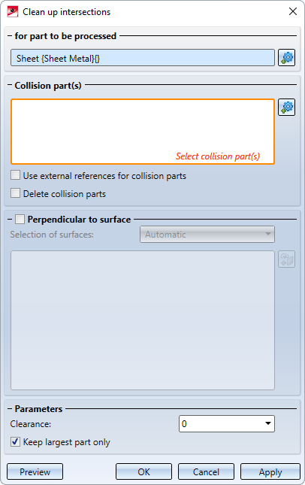
Task: Click the Select collision part(s) list box
Action: (x=143, y=132)
